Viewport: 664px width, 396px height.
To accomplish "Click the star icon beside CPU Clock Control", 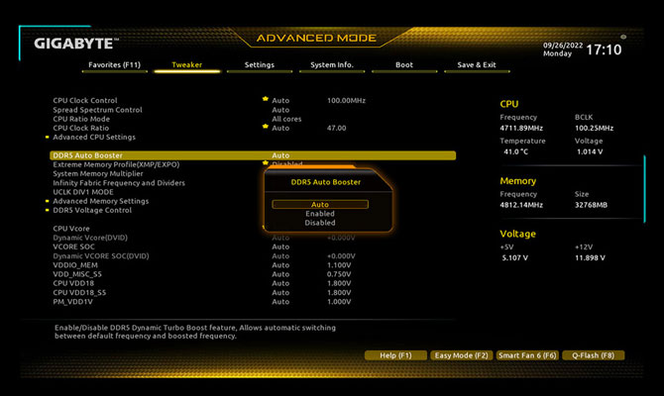I will 265,99.
